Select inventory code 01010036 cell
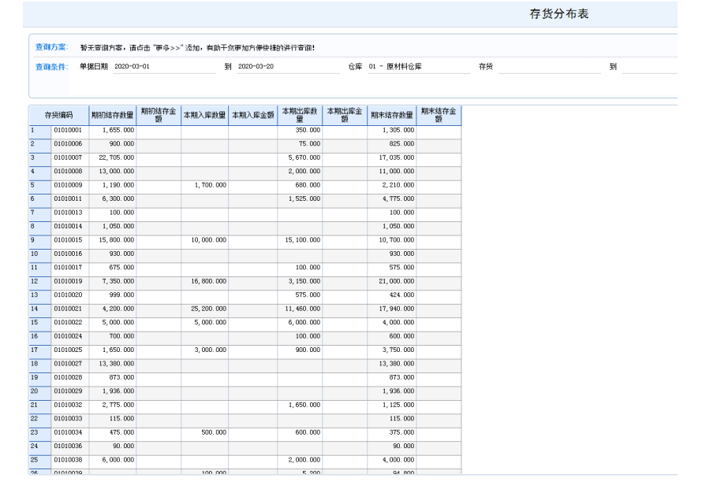Viewport: 702px width, 489px height. (70, 446)
